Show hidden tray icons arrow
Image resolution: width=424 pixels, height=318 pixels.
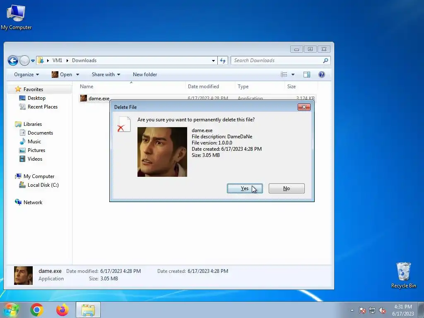point(352,310)
